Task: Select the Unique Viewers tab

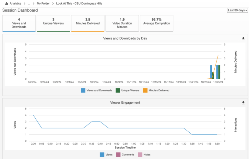Action: [53, 23]
